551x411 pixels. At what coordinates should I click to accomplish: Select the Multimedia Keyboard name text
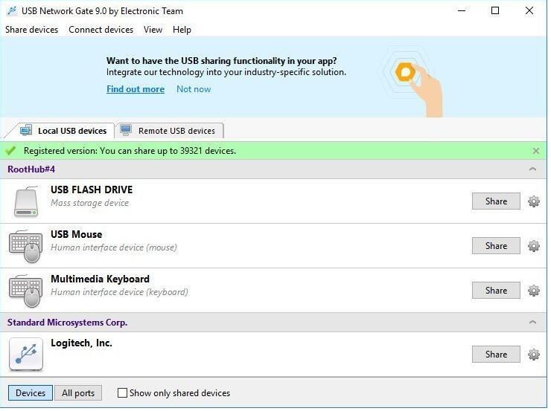click(x=101, y=280)
